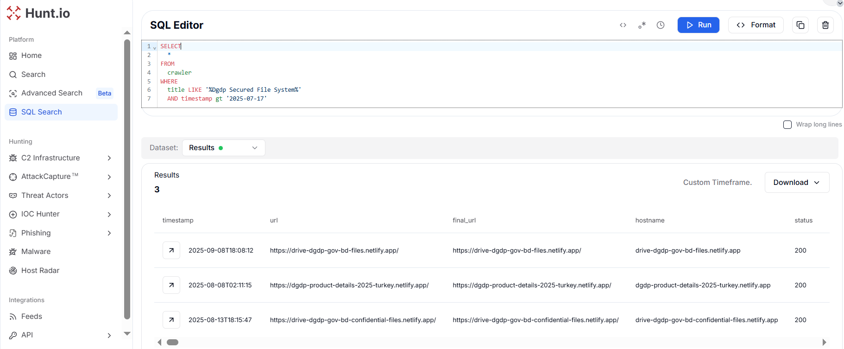
Task: Click the horizontal results scrollbar thumb
Action: pyautogui.click(x=172, y=343)
